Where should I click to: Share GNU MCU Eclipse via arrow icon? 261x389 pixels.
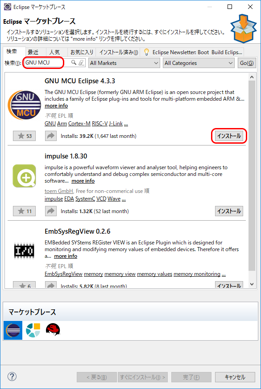(x=51, y=136)
